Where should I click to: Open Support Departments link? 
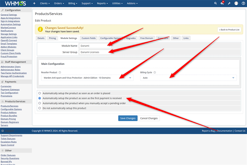[11, 135]
